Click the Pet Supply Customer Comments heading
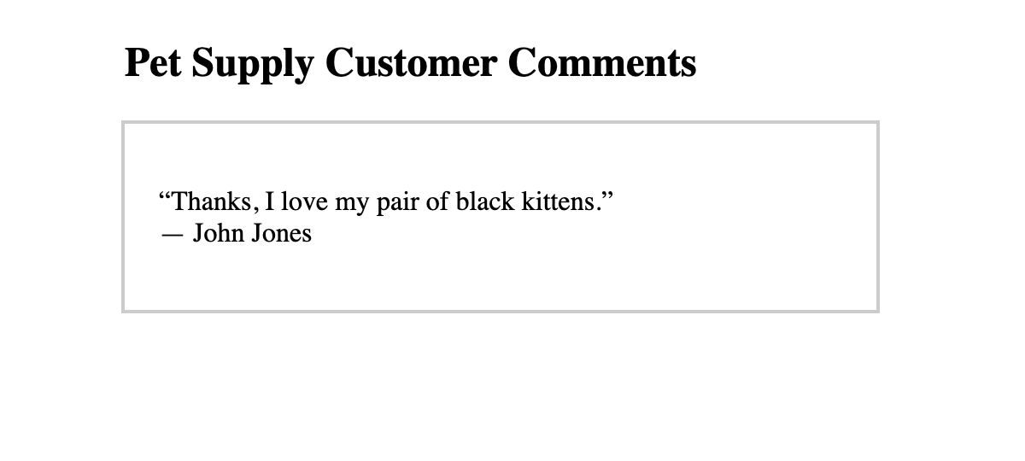Viewport: 1025px width, 461px height. [x=410, y=64]
